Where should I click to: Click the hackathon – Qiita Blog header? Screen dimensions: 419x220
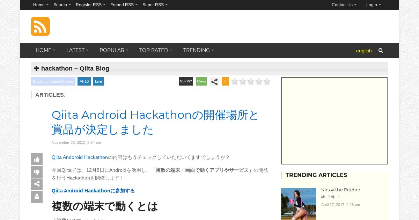[75, 68]
